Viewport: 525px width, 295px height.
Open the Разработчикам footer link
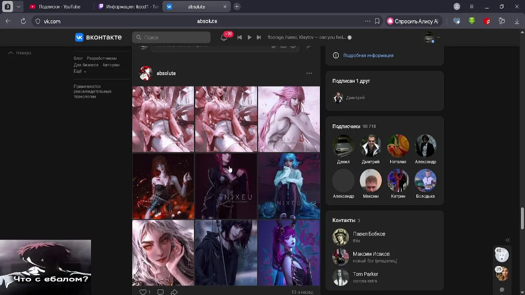pos(102,58)
